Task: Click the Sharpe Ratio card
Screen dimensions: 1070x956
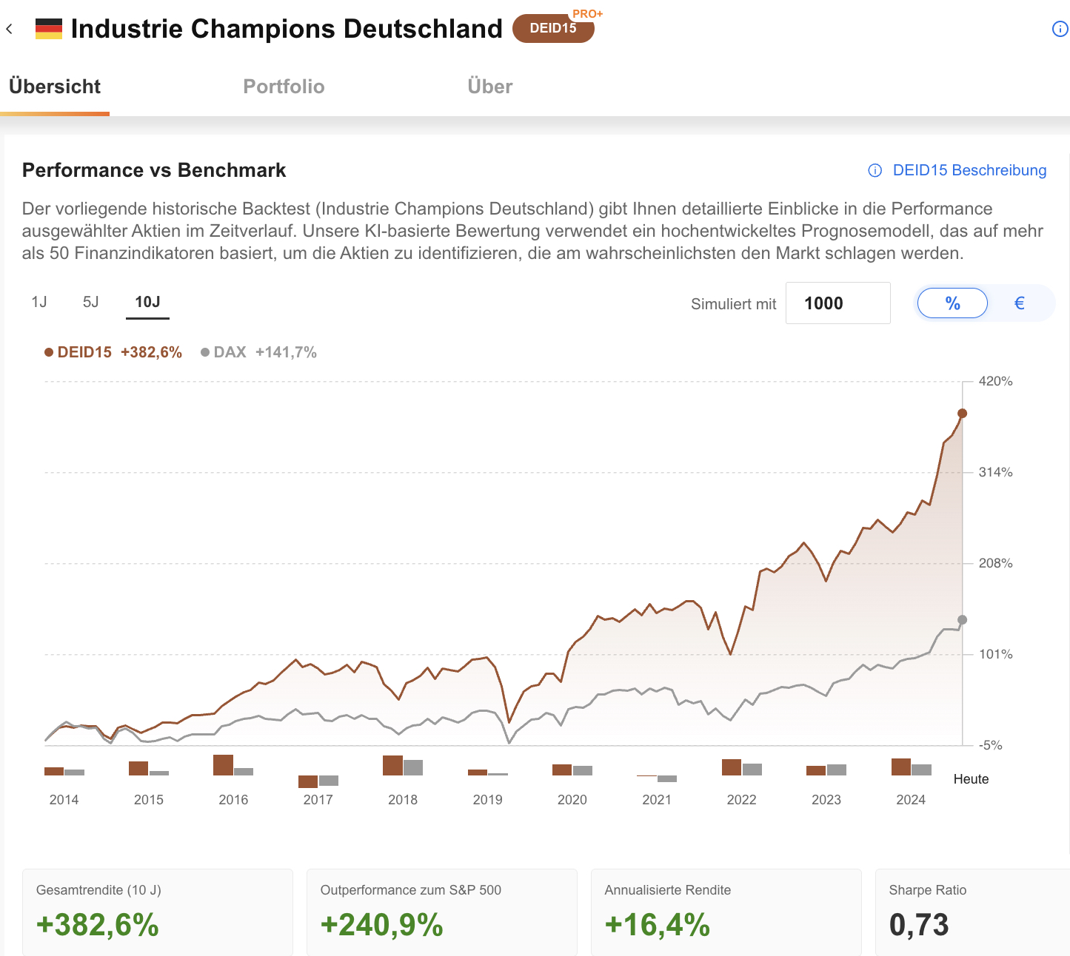Action: click(973, 913)
